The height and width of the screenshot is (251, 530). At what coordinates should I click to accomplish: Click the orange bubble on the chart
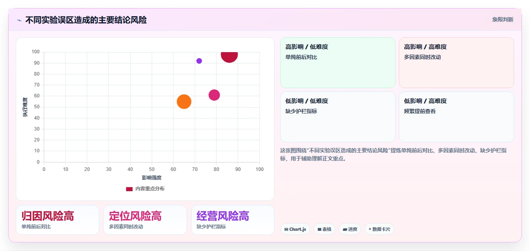[184, 101]
